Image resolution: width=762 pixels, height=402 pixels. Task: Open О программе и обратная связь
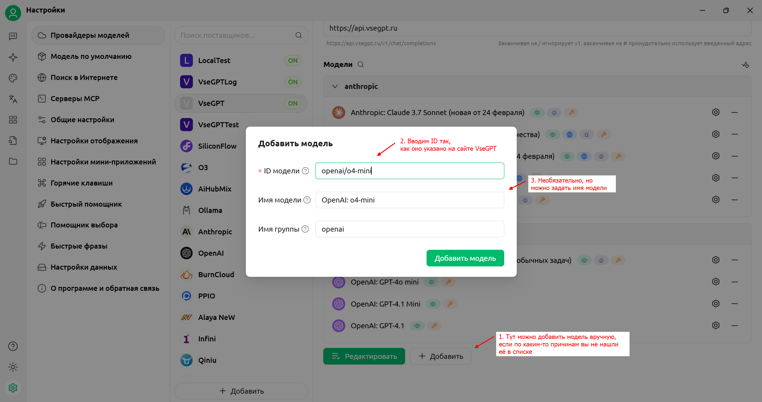pos(98,288)
